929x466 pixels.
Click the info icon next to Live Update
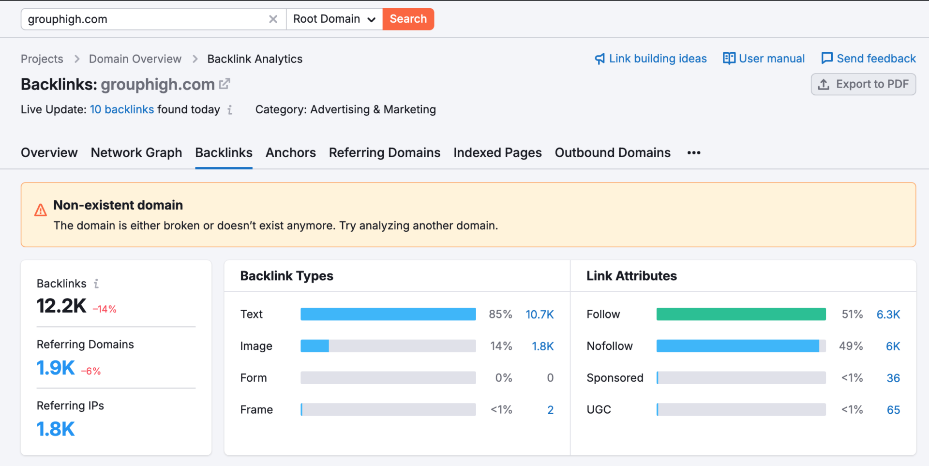point(230,110)
